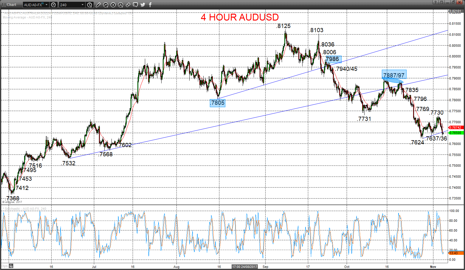The width and height of the screenshot is (465, 270).
Task: Select the .7940/45 annotation label
Action: 346,69
